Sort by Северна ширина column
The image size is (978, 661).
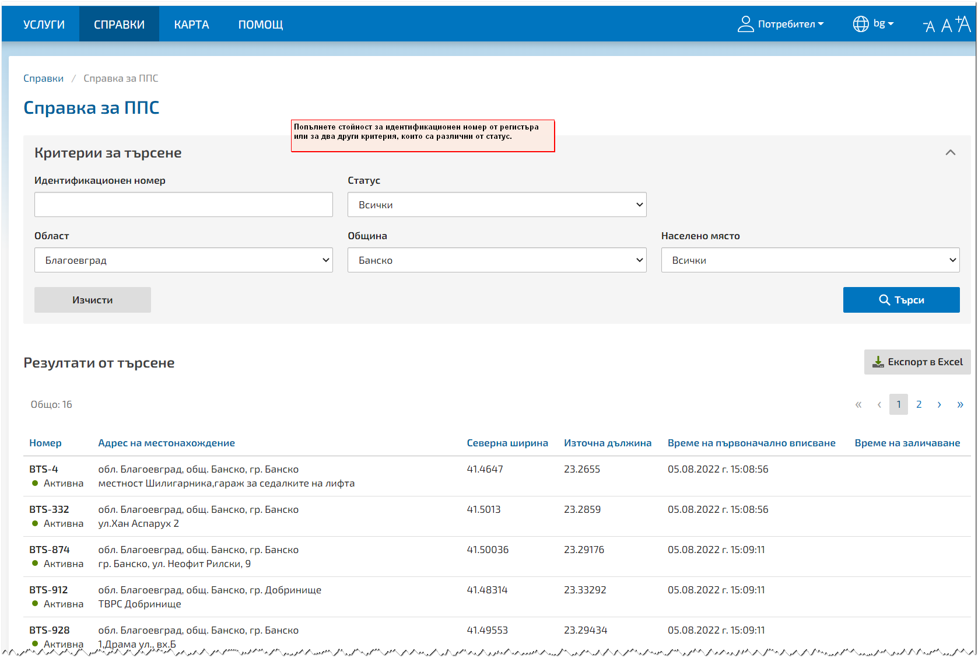coord(507,443)
